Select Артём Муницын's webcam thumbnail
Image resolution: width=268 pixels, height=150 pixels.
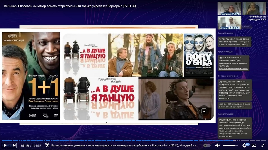click(229, 22)
